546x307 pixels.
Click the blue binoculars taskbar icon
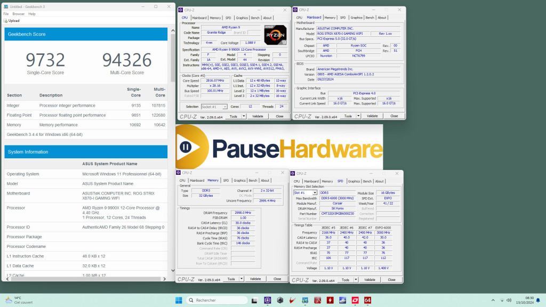(305, 300)
